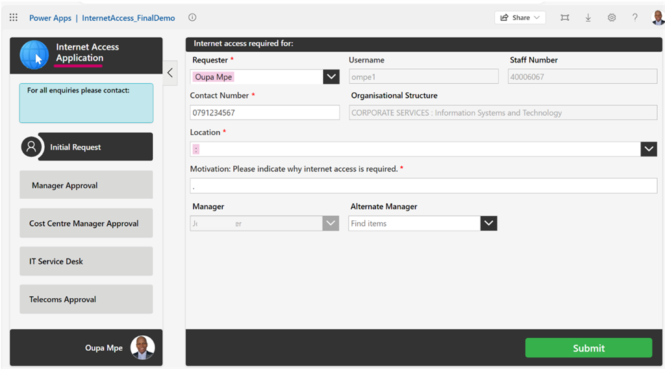
Task: Select the Initial Request step
Action: (86, 147)
